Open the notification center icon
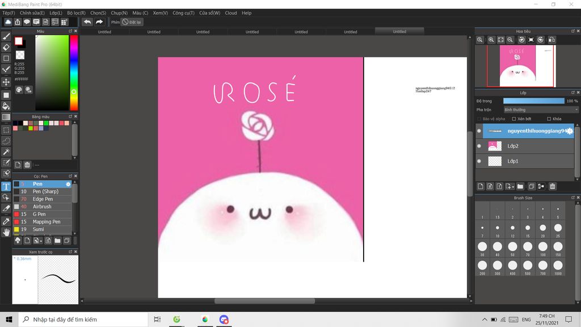The width and height of the screenshot is (581, 327). coord(569,319)
